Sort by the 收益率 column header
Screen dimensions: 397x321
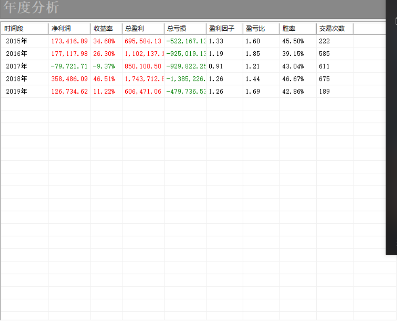(x=106, y=29)
